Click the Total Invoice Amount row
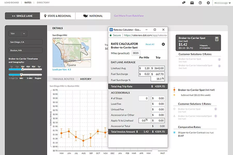Screen dimensions: 233x155 (x=138, y=132)
